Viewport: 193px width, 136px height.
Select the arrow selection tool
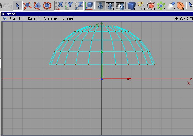17,5
